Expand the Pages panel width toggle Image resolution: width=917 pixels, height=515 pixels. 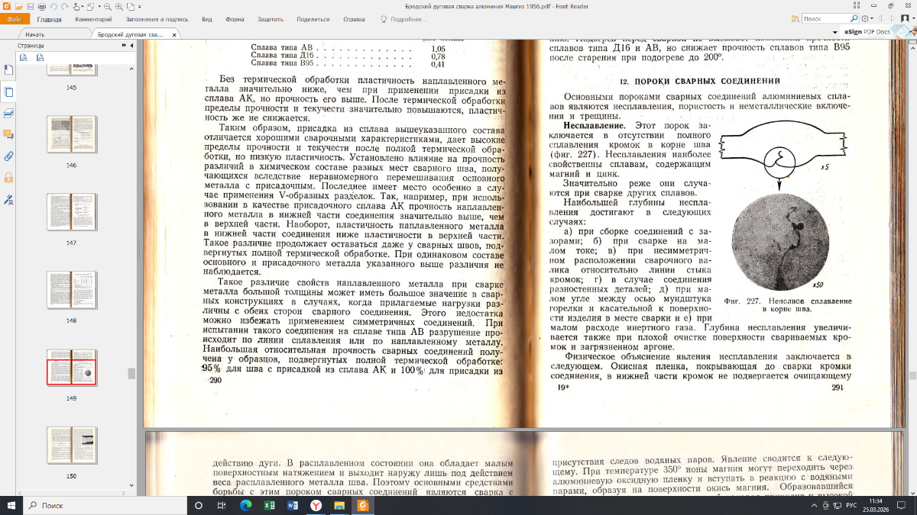click(123, 46)
